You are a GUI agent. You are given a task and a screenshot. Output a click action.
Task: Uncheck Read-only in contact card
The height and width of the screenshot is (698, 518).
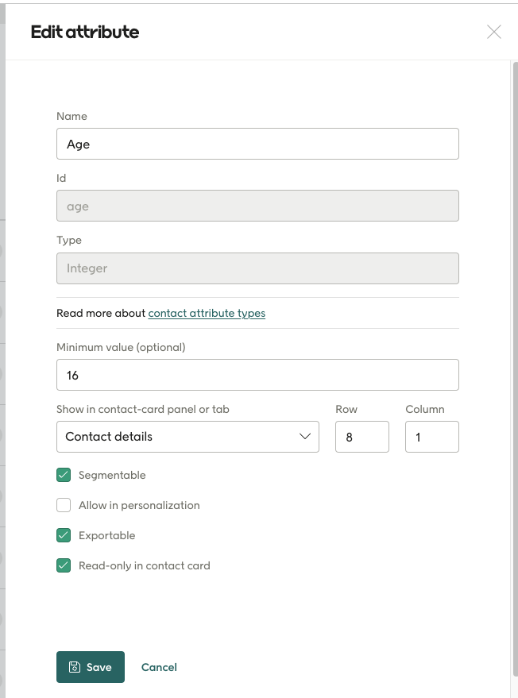tap(63, 565)
